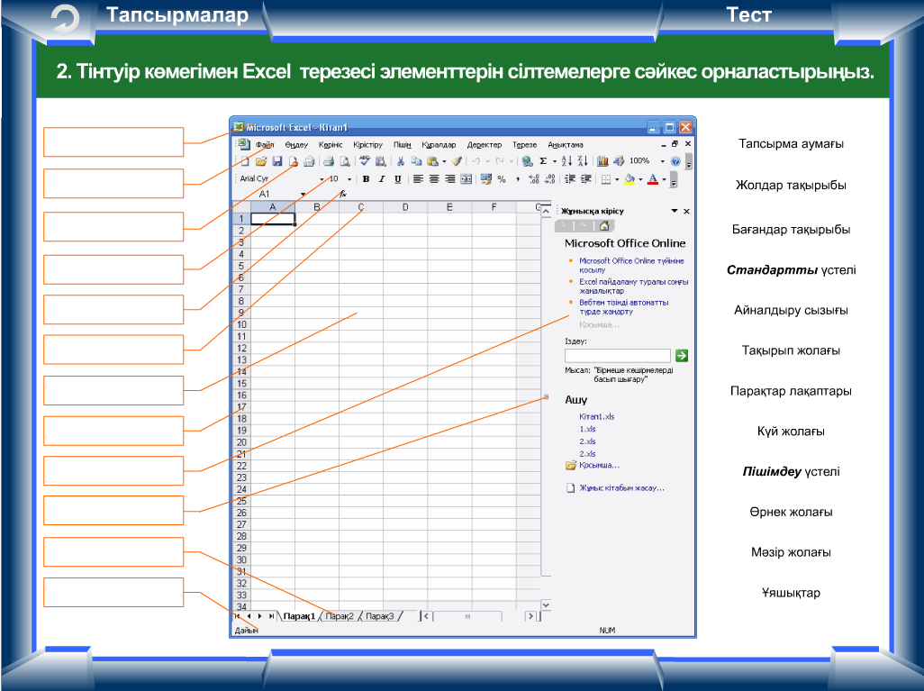
Task: Click the yellow Fill Color bucket
Action: coord(630,179)
